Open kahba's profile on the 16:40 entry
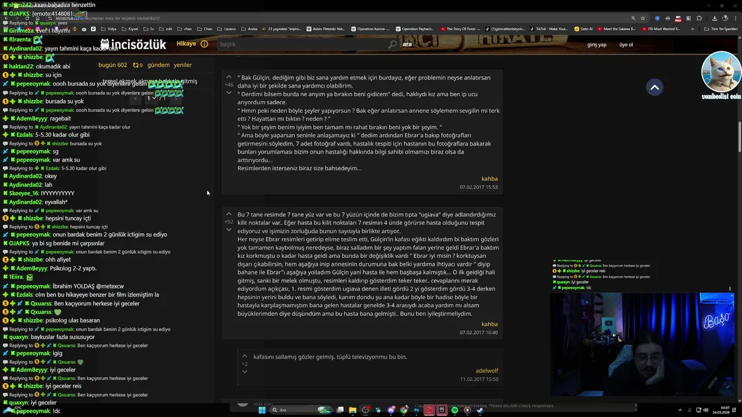742x417 pixels. tap(489, 324)
